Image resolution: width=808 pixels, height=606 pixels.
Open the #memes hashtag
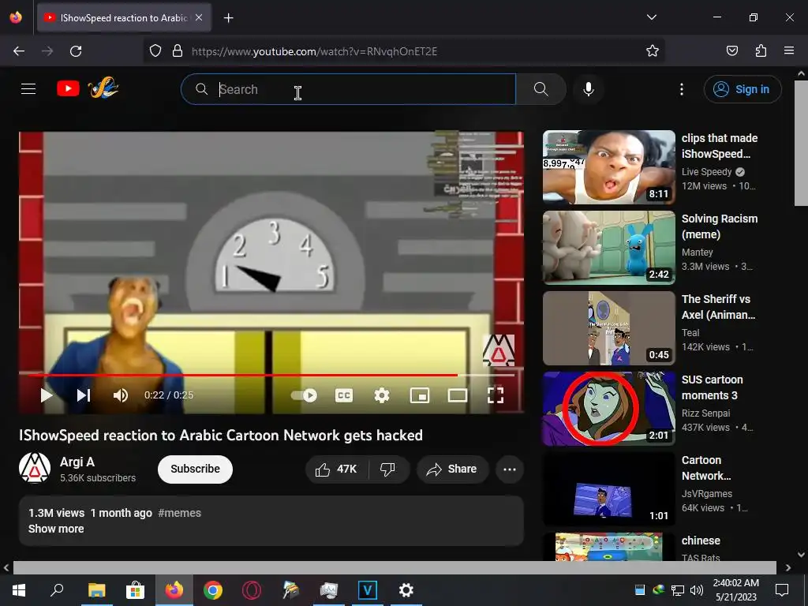point(179,513)
